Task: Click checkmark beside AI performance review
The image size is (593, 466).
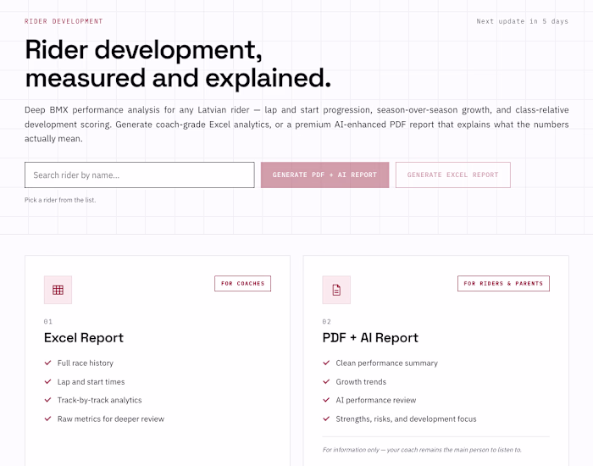Action: [326, 400]
